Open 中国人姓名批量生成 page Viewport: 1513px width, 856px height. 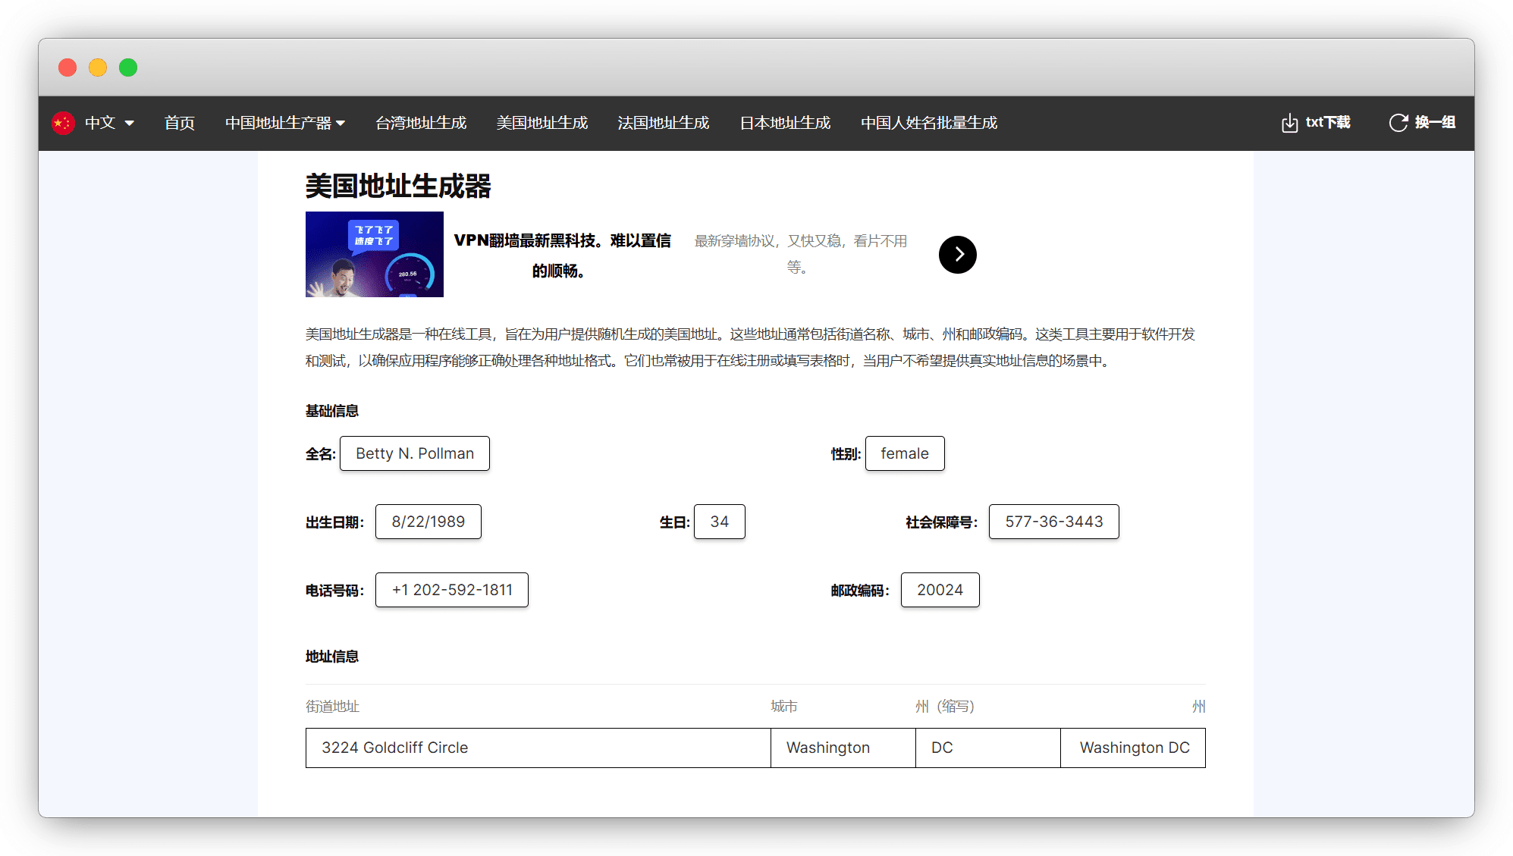click(x=929, y=123)
